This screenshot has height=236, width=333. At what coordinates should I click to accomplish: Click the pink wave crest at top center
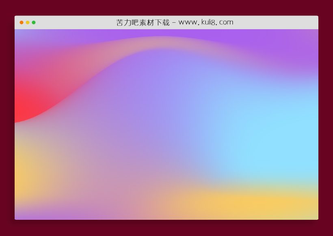point(162,43)
